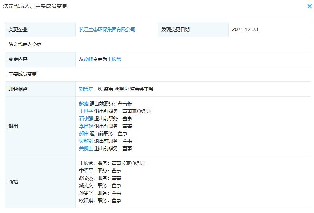Image resolution: width=314 pixels, height=213 pixels.
Task: Close the 法定代表人、主要成员变更 dialog
Action: [x=310, y=6]
